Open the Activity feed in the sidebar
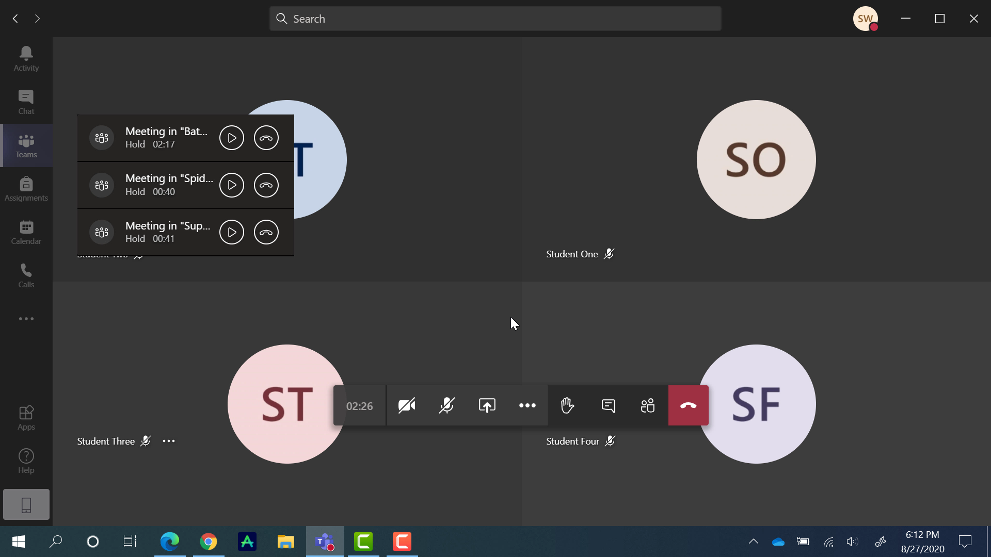This screenshot has height=557, width=991. pos(26,59)
